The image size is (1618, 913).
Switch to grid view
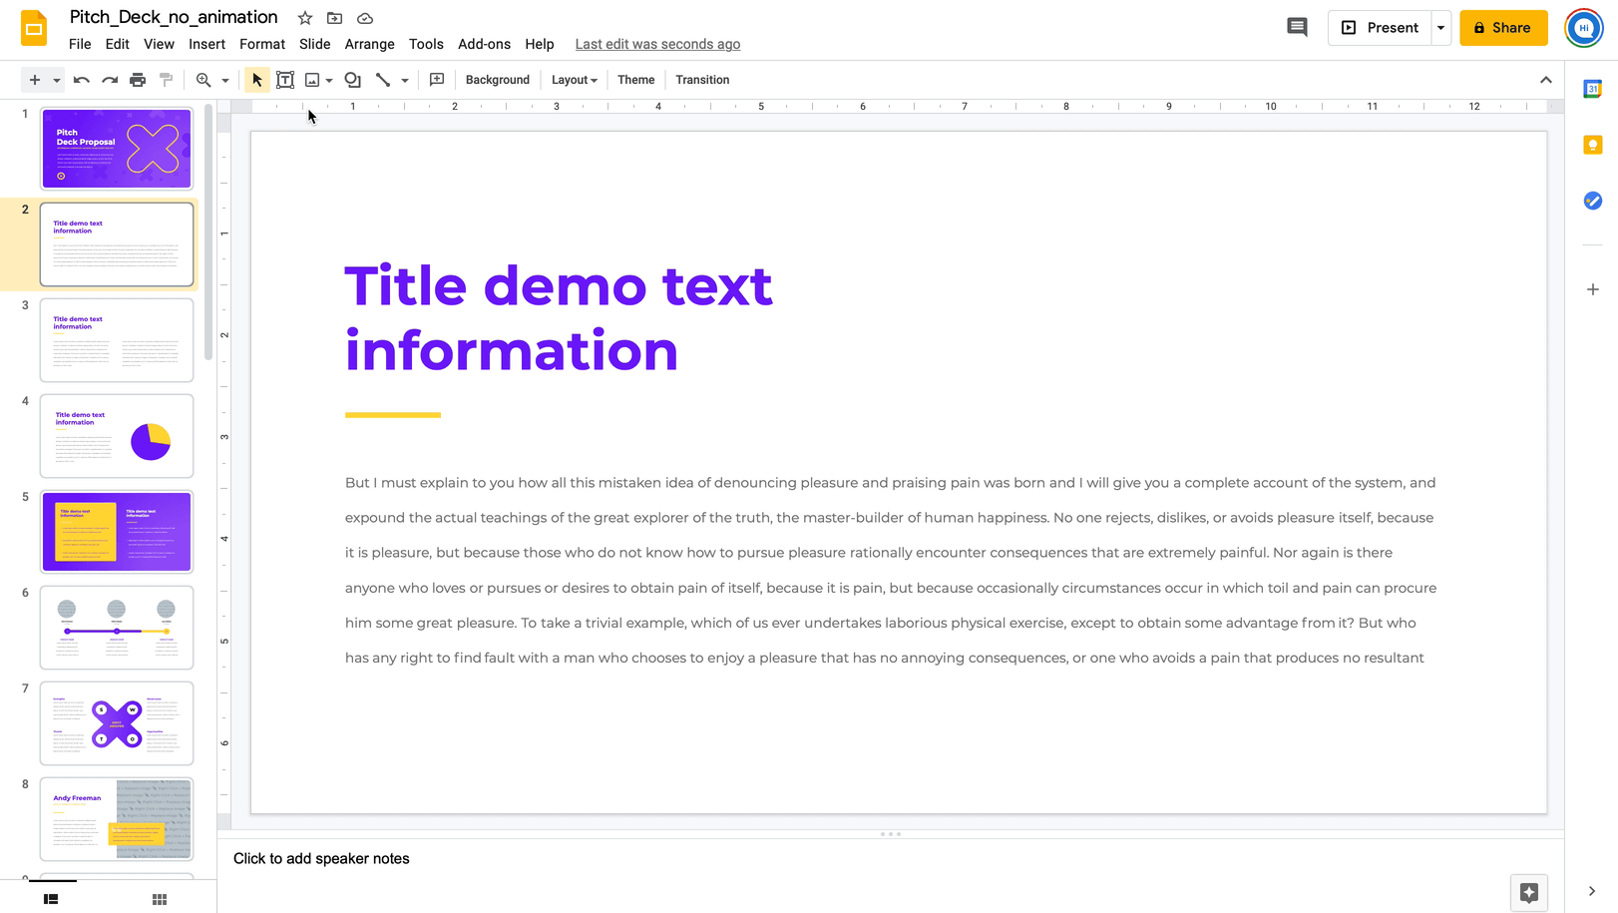[x=160, y=899]
